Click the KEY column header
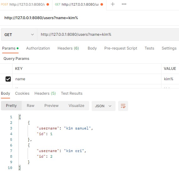 (19, 69)
